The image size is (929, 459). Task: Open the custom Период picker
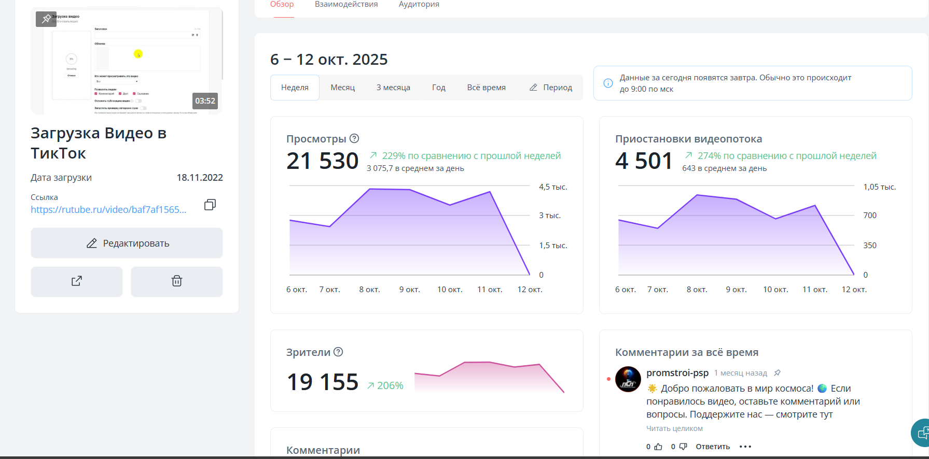pyautogui.click(x=551, y=88)
